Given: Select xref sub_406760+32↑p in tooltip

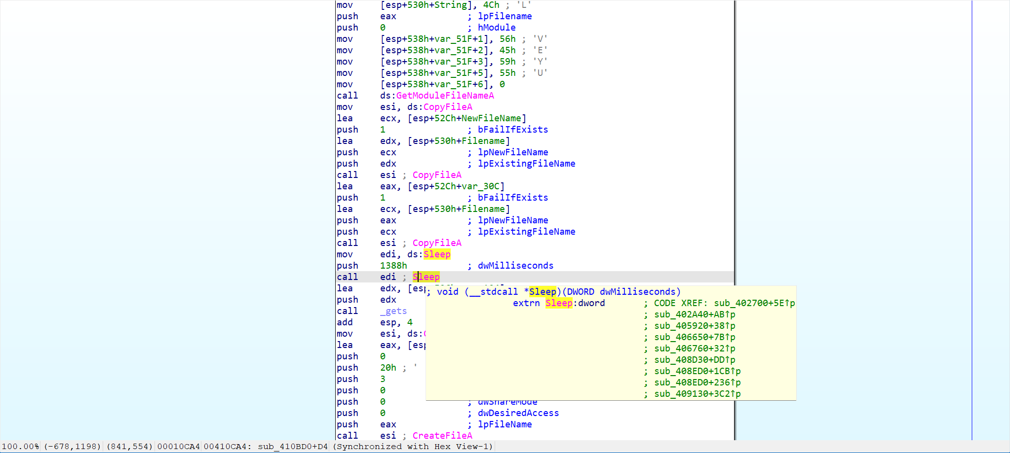Looking at the screenshot, I should [695, 348].
